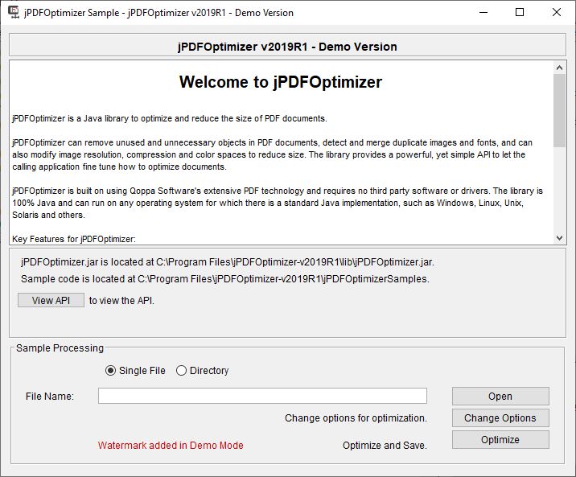The height and width of the screenshot is (477, 576).
Task: Click the View API button
Action: [x=51, y=300]
